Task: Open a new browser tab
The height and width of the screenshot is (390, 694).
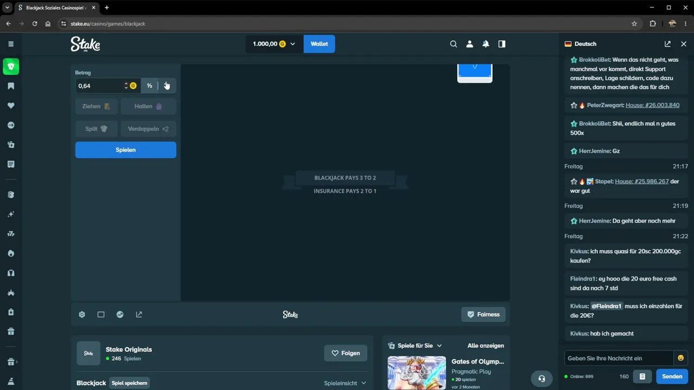Action: point(107,8)
